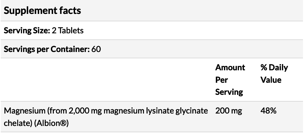Click the 2 Tablets value
This screenshot has height=134, width=307.
(67, 30)
